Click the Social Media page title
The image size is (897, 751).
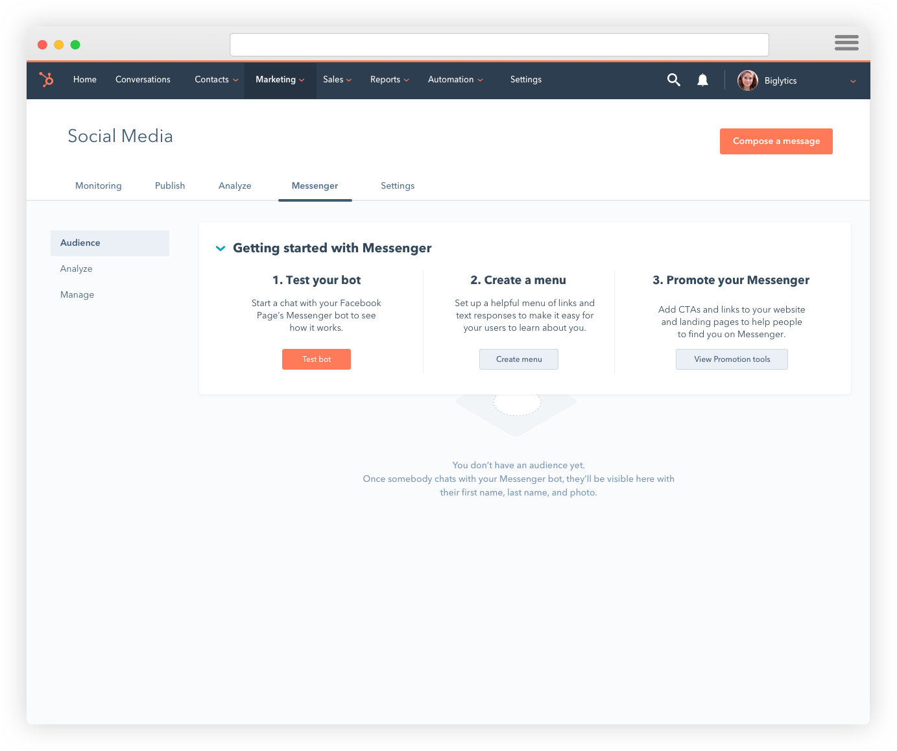121,136
